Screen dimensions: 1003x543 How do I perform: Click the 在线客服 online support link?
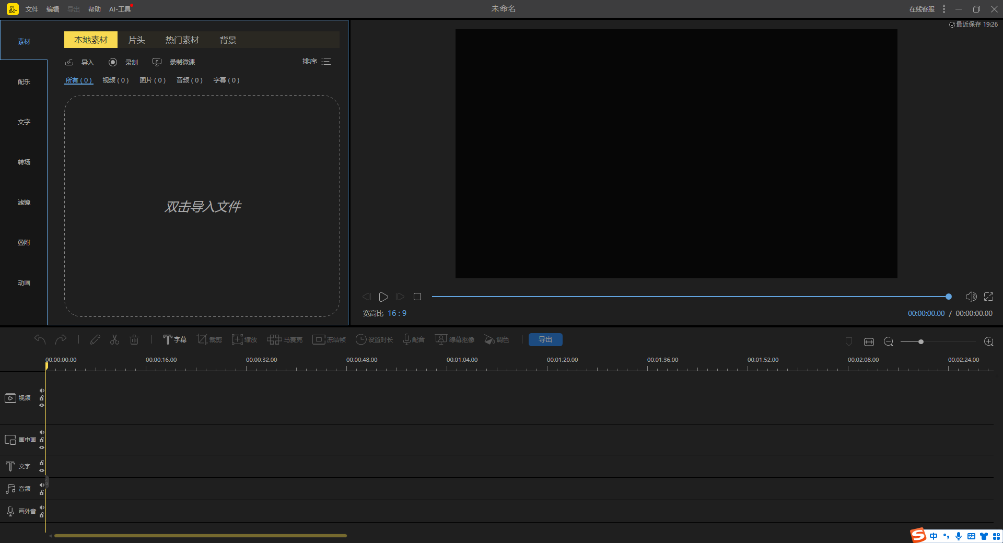click(922, 9)
